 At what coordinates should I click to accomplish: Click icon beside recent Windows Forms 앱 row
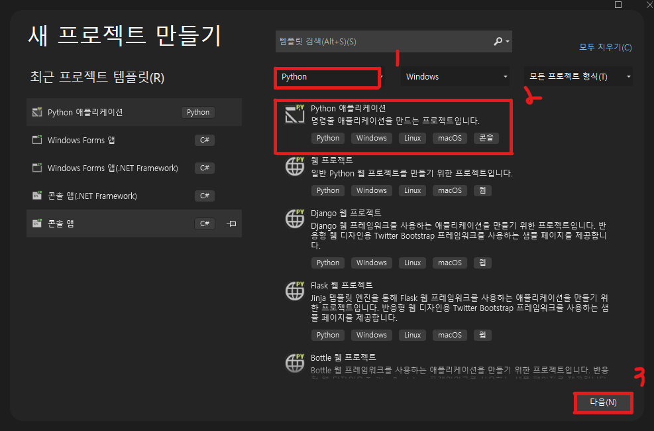(37, 140)
